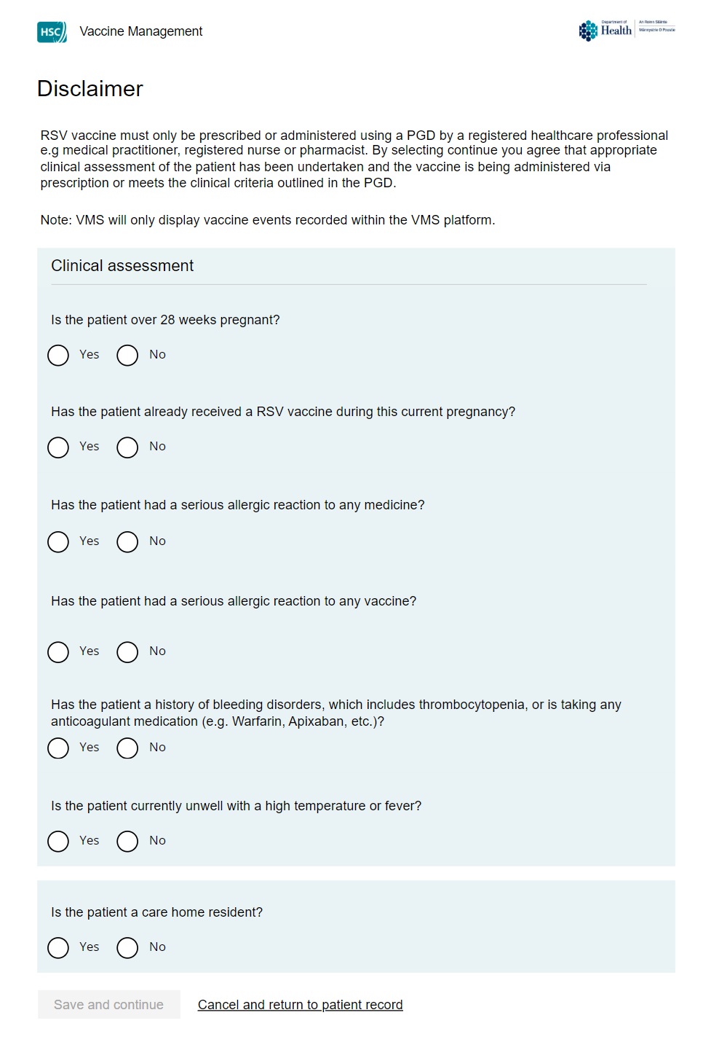Pick No for allergic reaction to any vaccine
The width and height of the screenshot is (711, 1042).
[127, 652]
